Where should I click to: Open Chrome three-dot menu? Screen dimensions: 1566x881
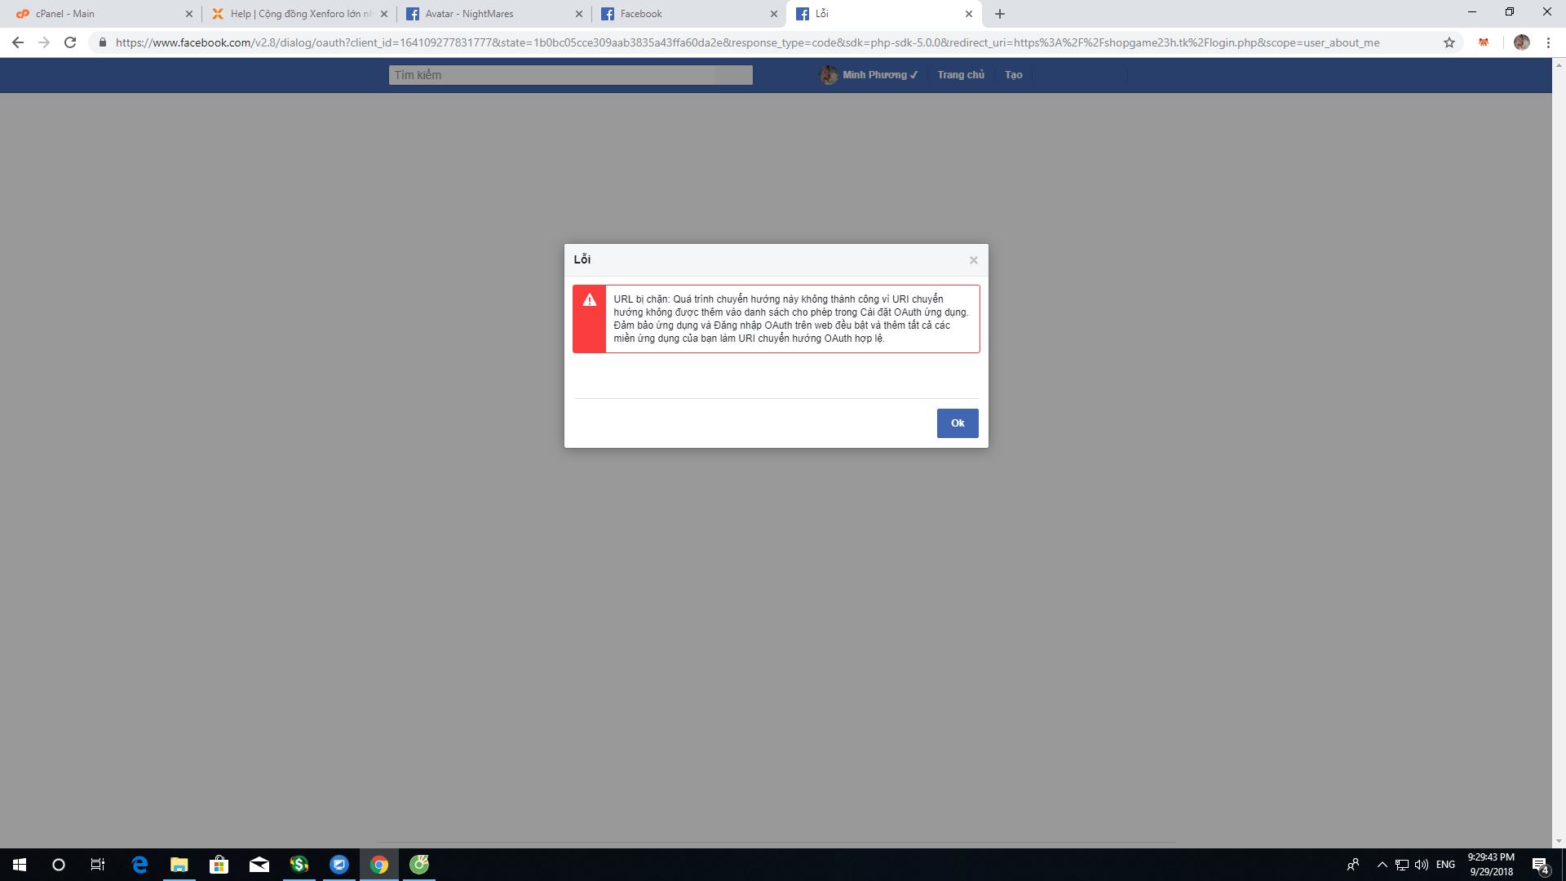pos(1548,42)
